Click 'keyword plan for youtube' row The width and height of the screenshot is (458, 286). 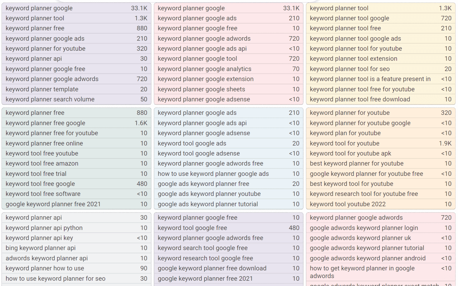[x=381, y=133]
